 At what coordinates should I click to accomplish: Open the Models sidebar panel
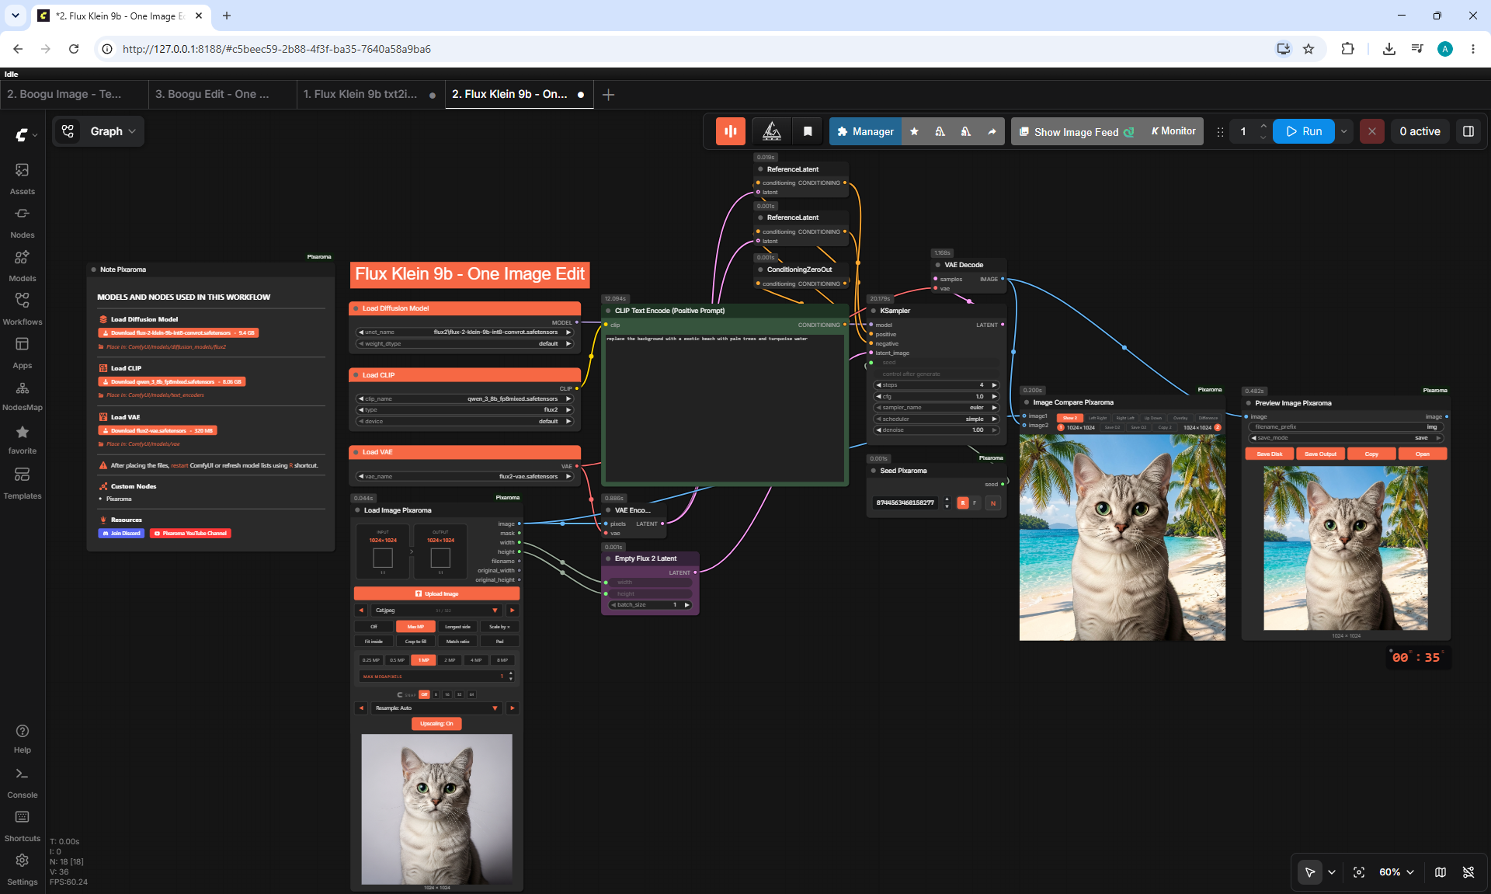click(x=23, y=266)
